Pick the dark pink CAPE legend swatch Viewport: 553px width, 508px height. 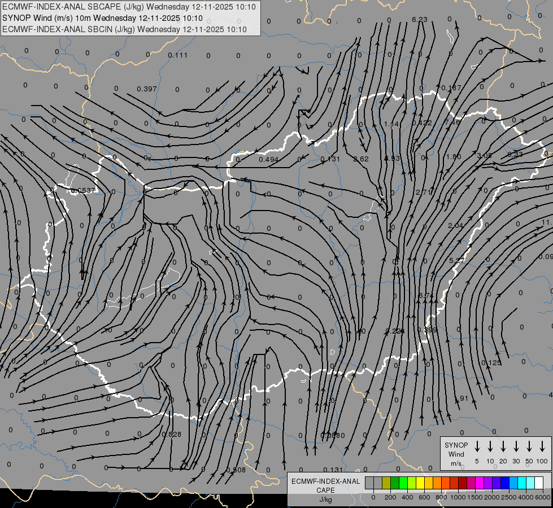click(x=471, y=483)
